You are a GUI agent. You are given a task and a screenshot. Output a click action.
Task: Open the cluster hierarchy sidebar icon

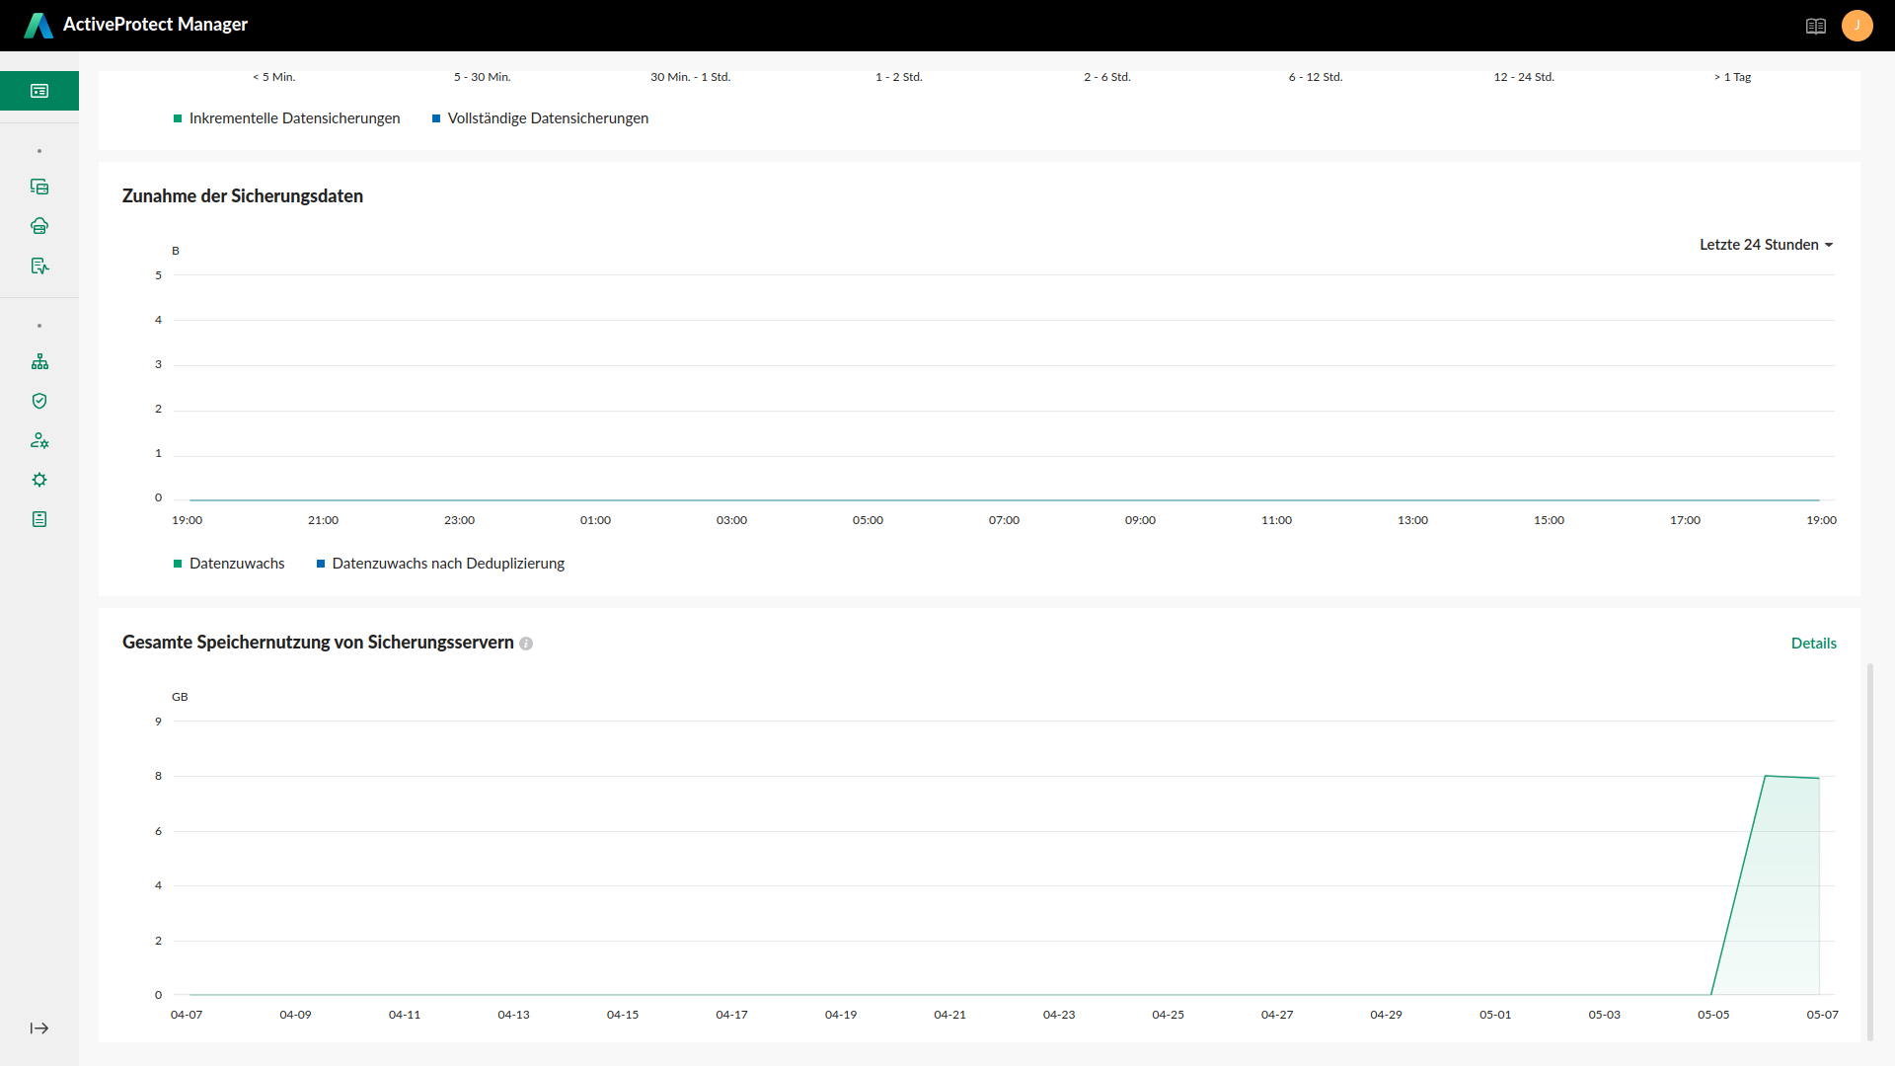(39, 361)
